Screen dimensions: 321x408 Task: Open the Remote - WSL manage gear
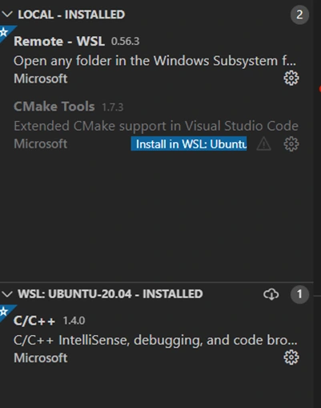(291, 78)
